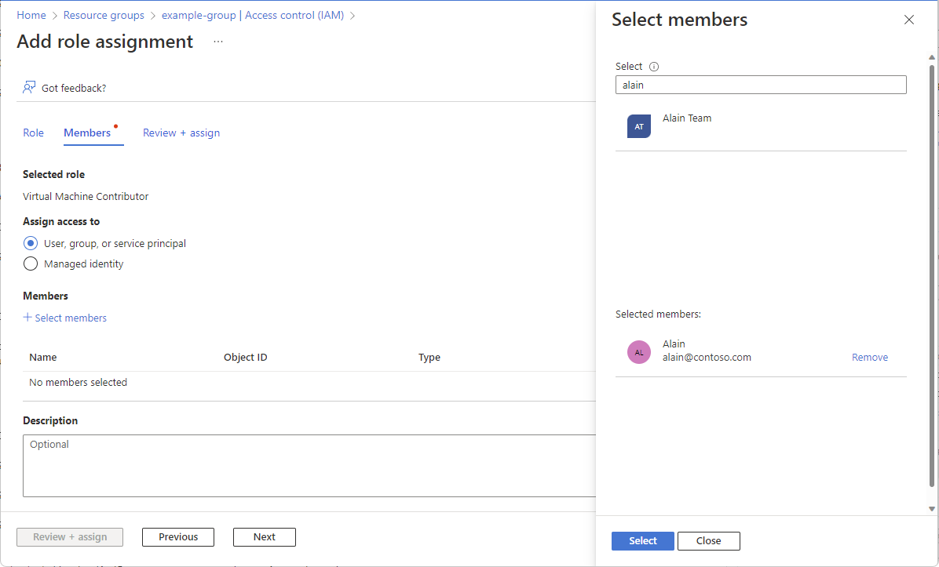Click the alain@contoso.com email text

click(707, 357)
